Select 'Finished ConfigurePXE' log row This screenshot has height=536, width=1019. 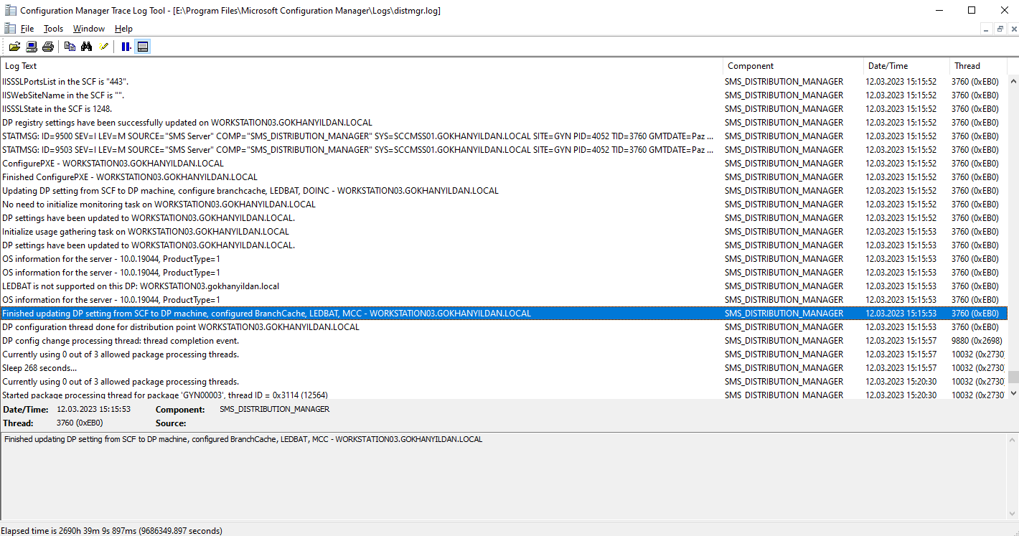(x=504, y=177)
